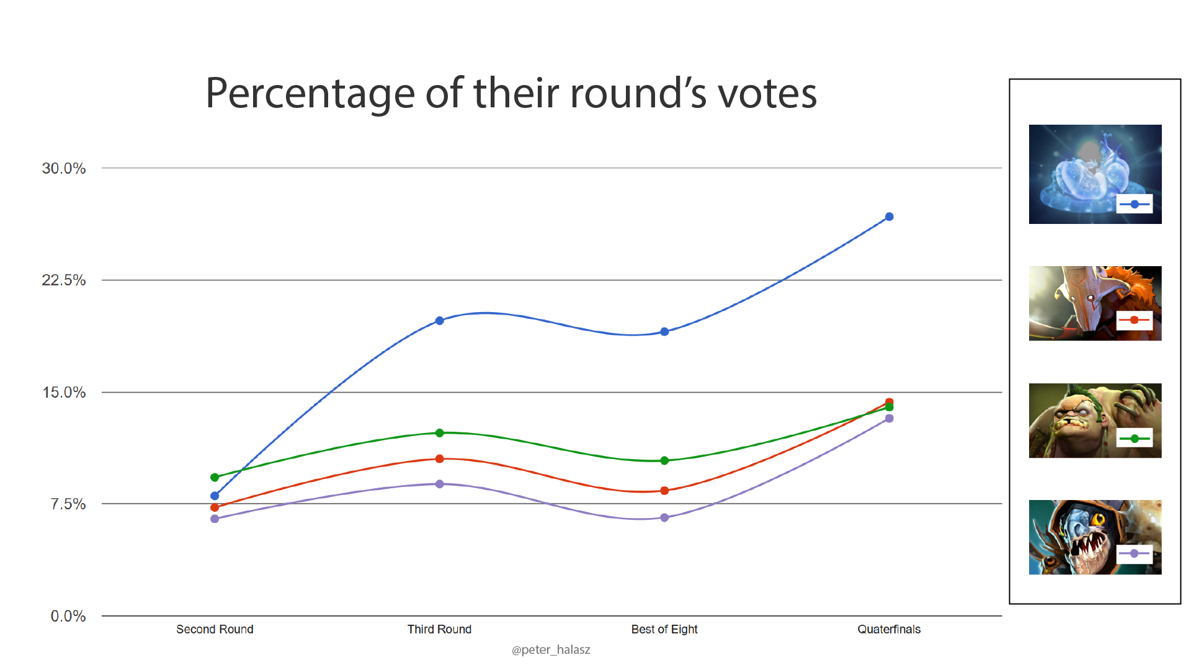Click the purple legend line marker
This screenshot has width=1191, height=670.
coord(1135,553)
